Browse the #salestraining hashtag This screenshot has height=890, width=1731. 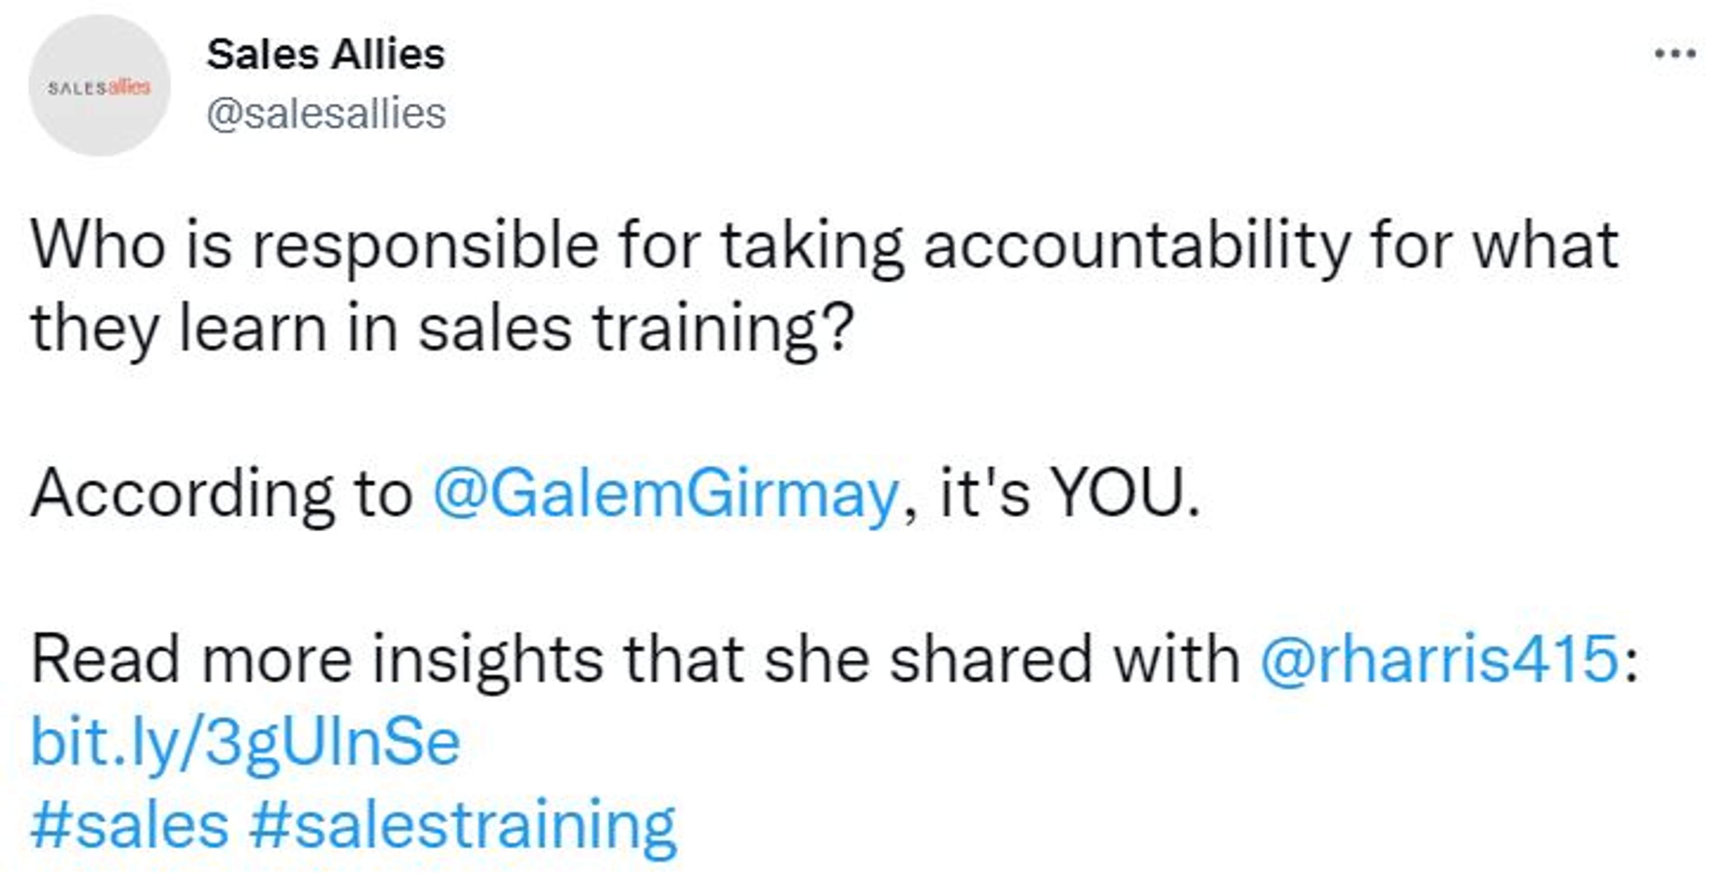[463, 826]
